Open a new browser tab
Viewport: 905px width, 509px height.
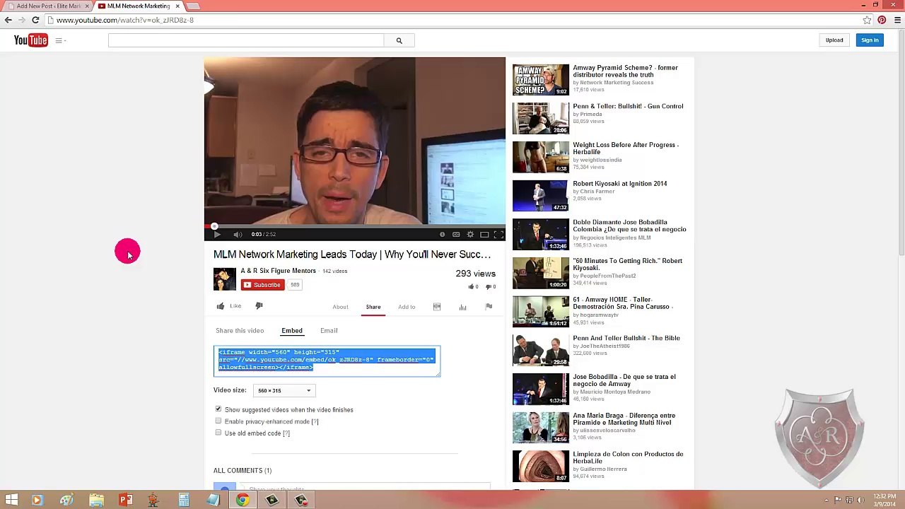click(192, 6)
